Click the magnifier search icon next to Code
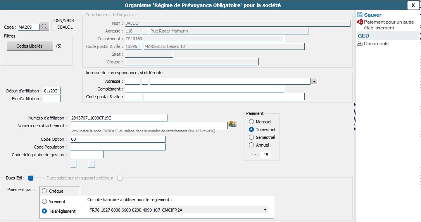This screenshot has height=222, width=421. [45, 27]
